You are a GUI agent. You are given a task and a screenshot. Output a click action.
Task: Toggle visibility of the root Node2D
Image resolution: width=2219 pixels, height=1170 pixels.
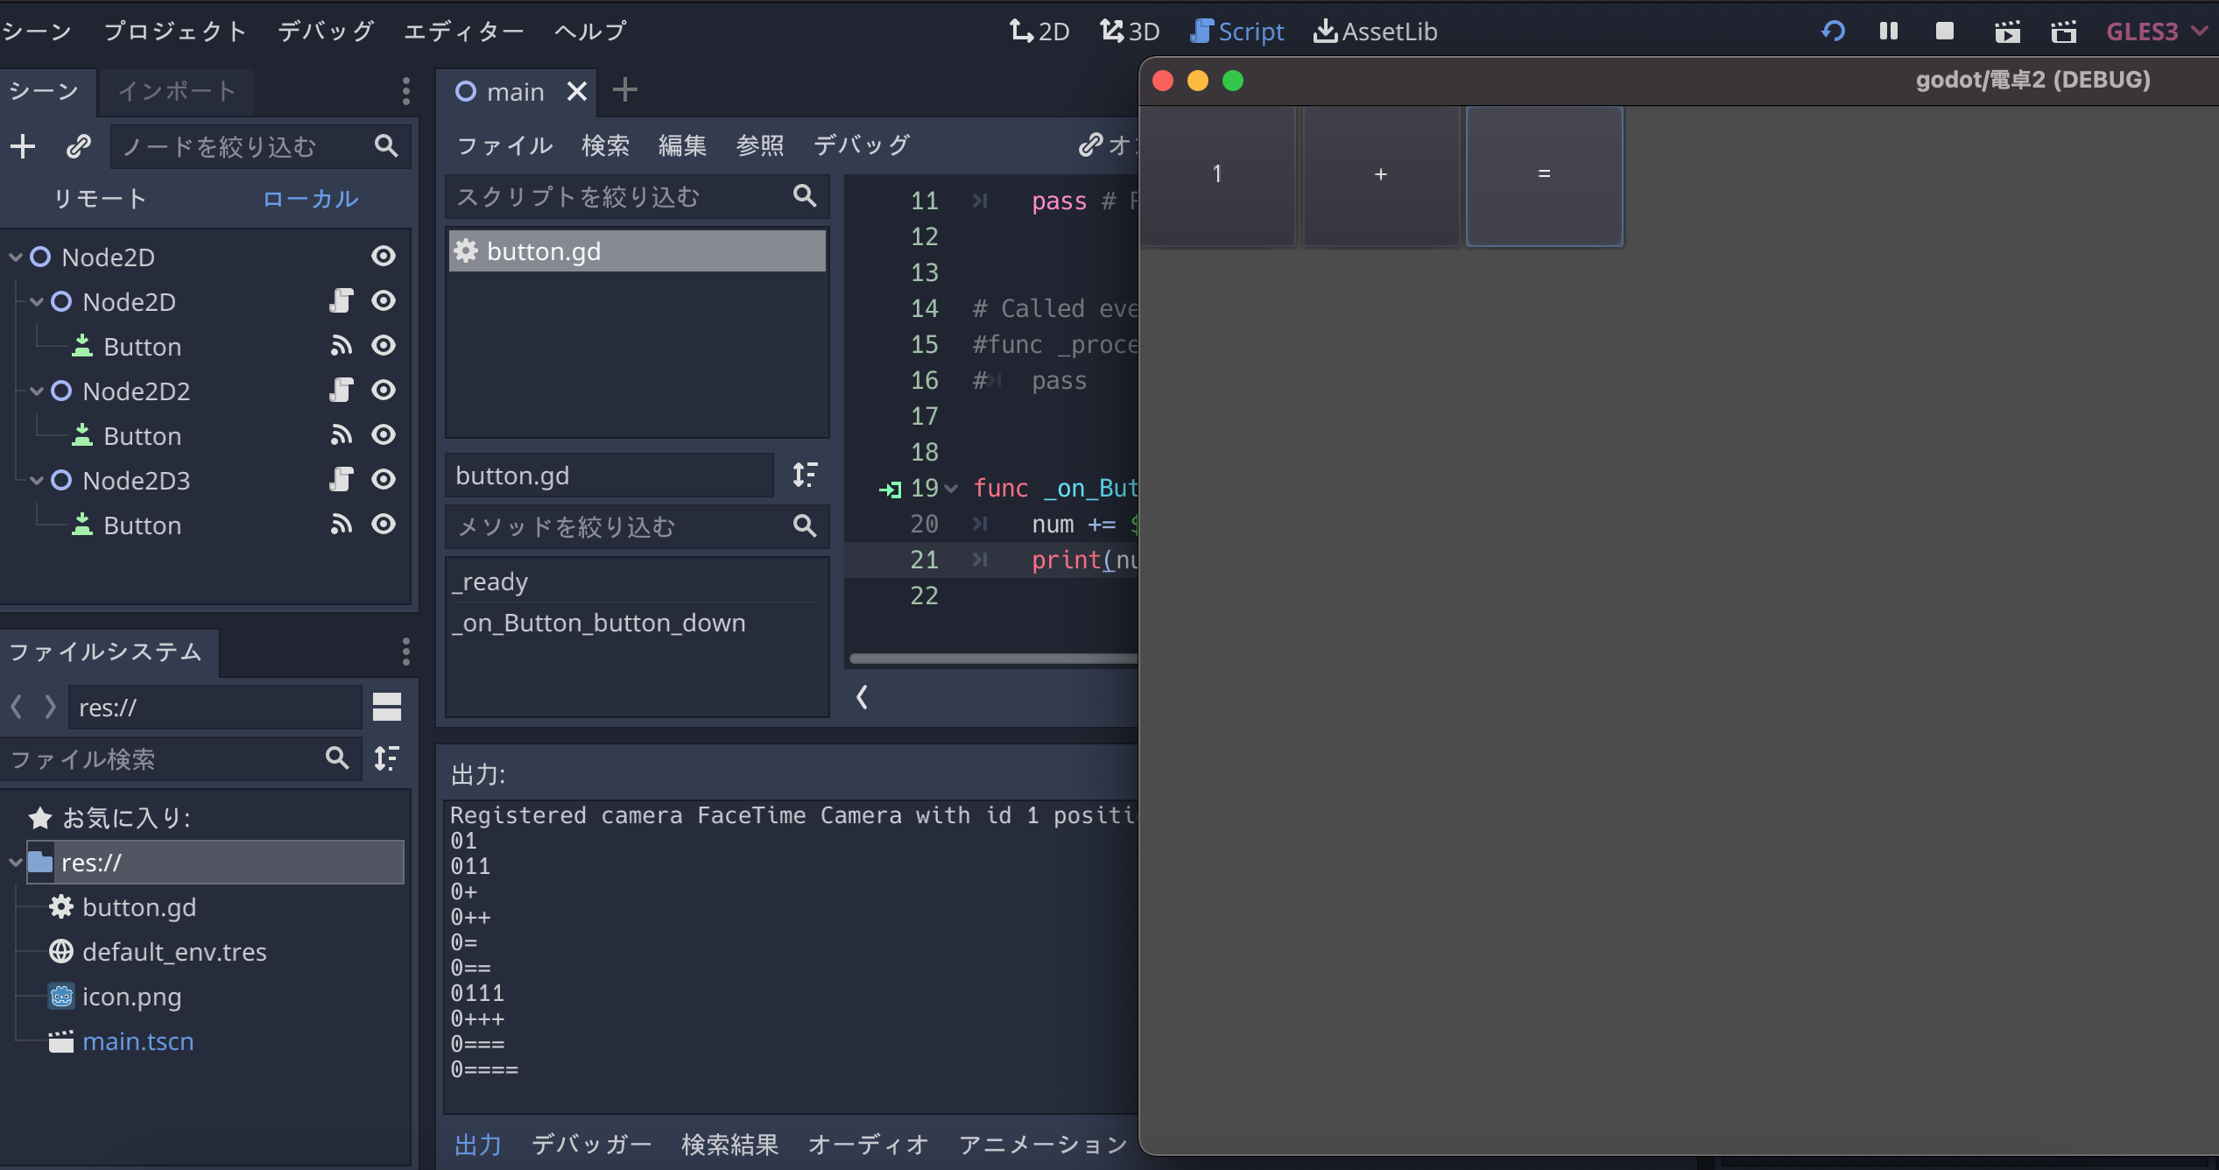click(384, 256)
